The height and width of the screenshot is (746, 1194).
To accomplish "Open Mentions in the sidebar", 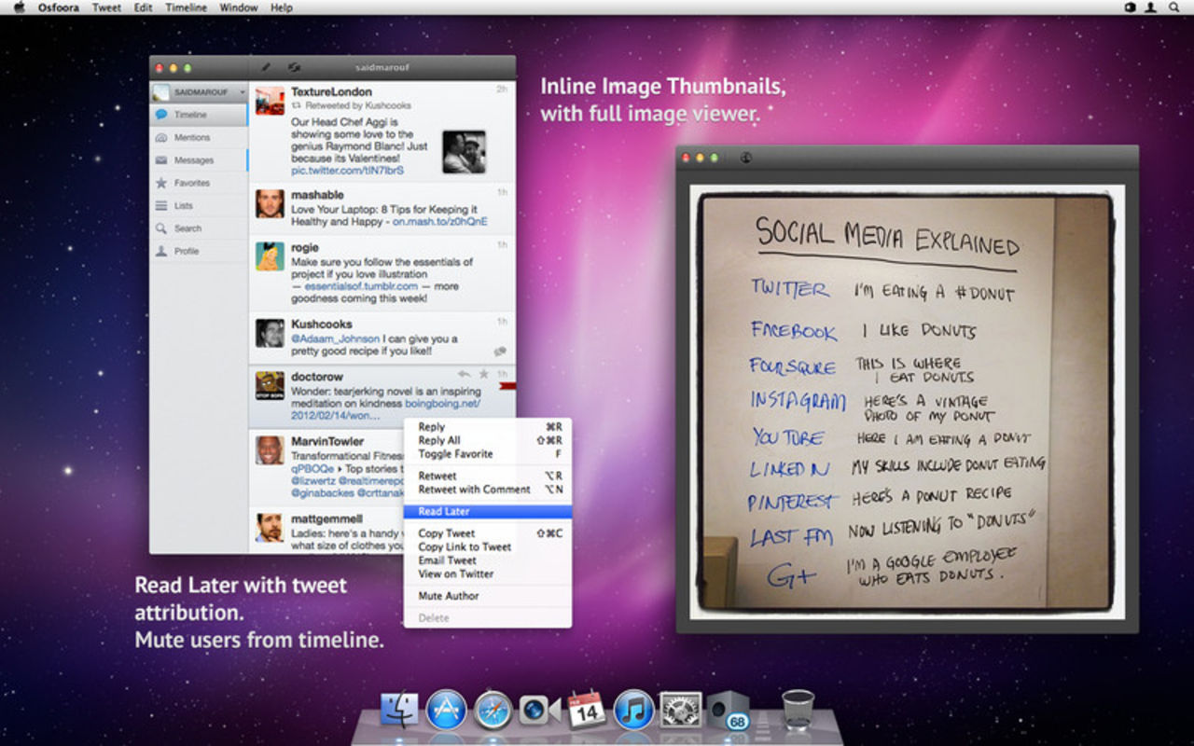I will pyautogui.click(x=191, y=138).
